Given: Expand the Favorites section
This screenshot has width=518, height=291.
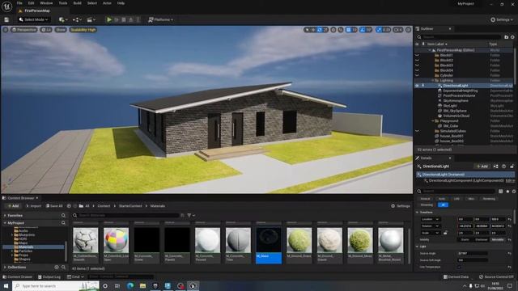Looking at the screenshot, I should click(x=5, y=216).
